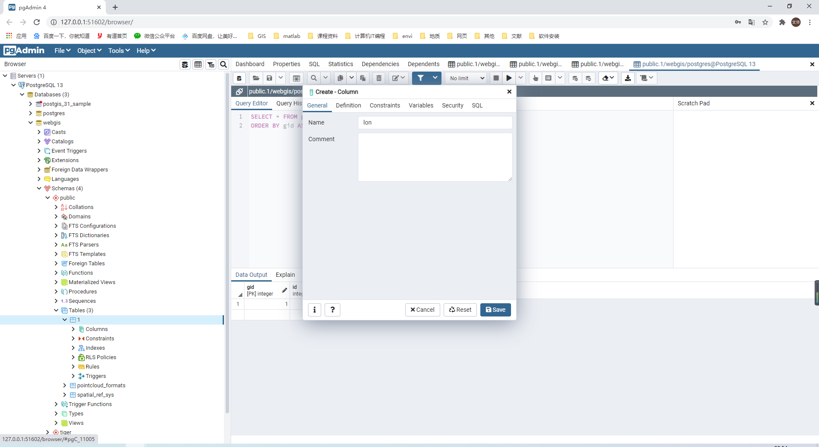Click the Delete rows trash icon
The height and width of the screenshot is (447, 819).
pyautogui.click(x=379, y=78)
